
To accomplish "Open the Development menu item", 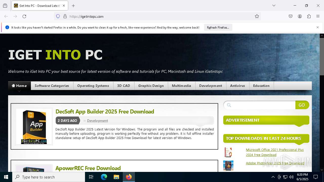I will pos(211,86).
